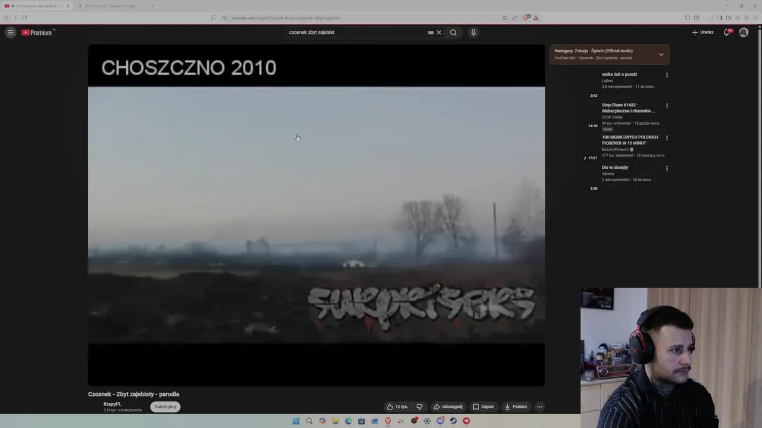Open the YouTube hamburger guide menu

coord(10,33)
